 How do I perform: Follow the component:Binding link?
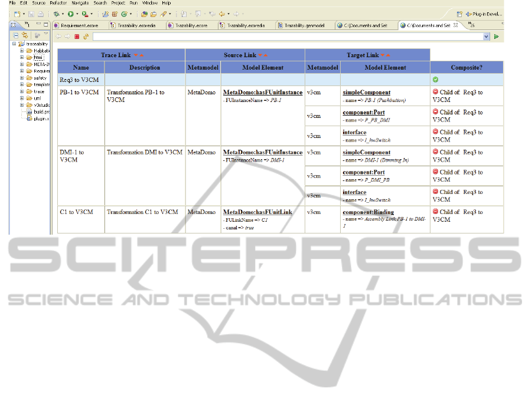pos(368,212)
